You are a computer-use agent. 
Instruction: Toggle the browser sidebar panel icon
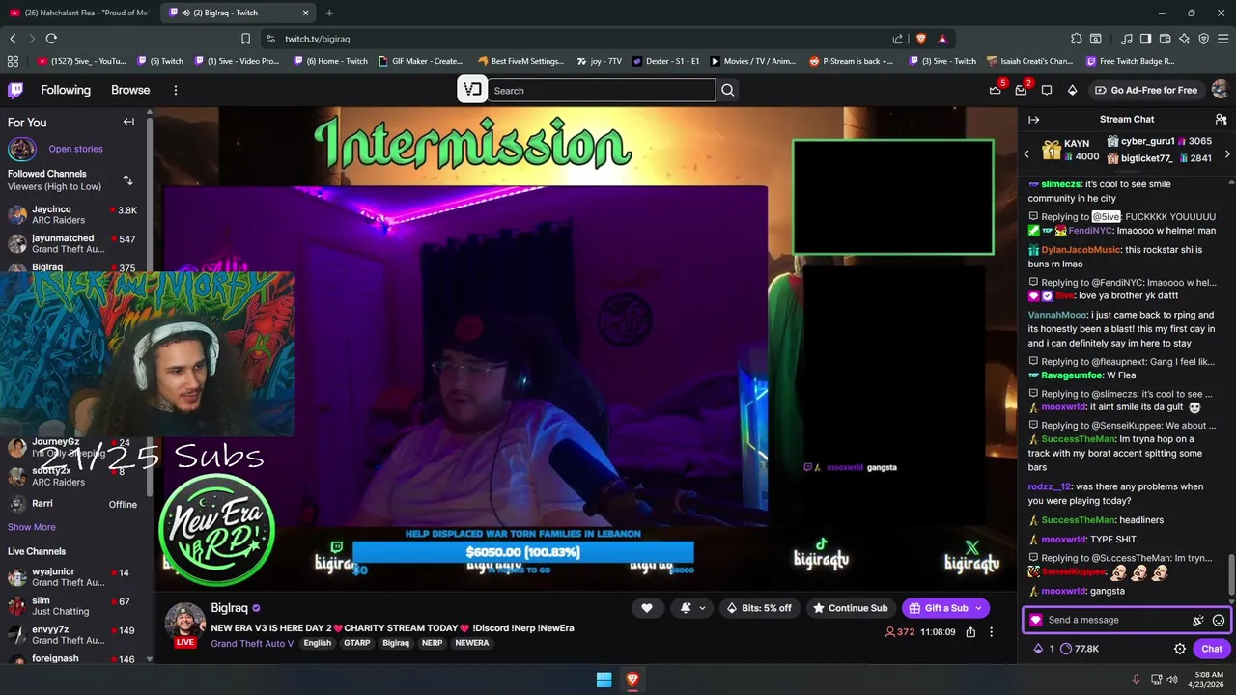pyautogui.click(x=1145, y=39)
